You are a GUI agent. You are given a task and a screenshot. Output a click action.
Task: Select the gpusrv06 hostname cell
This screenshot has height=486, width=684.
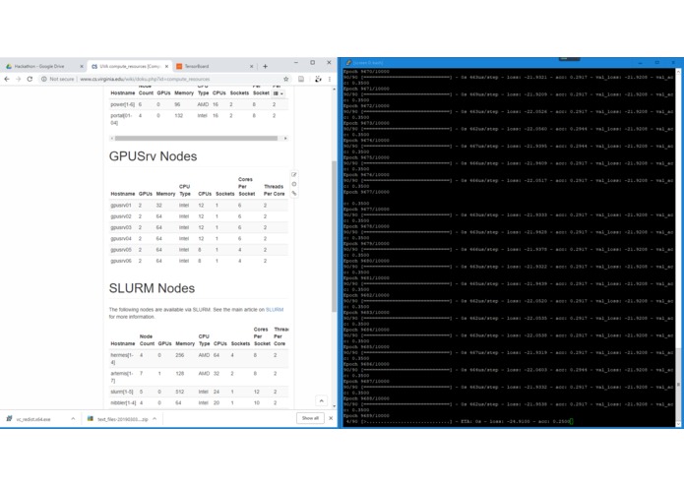(121, 261)
